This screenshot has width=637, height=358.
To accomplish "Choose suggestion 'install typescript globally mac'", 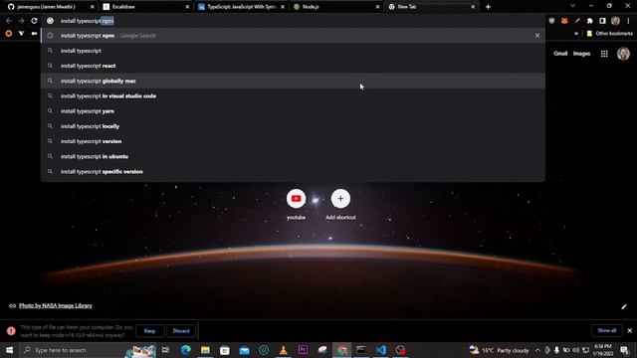I will (293, 81).
